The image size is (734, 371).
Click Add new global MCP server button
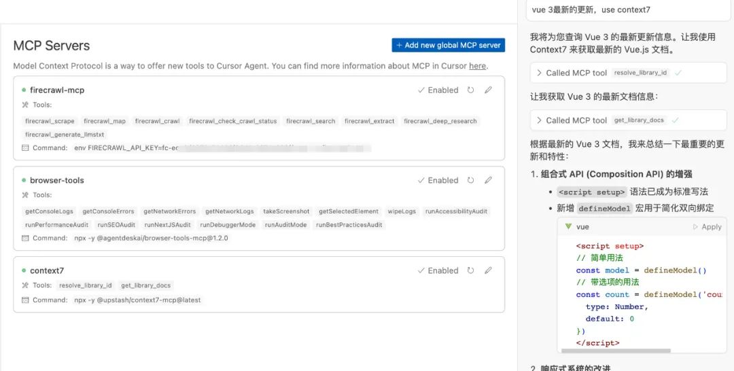[449, 45]
